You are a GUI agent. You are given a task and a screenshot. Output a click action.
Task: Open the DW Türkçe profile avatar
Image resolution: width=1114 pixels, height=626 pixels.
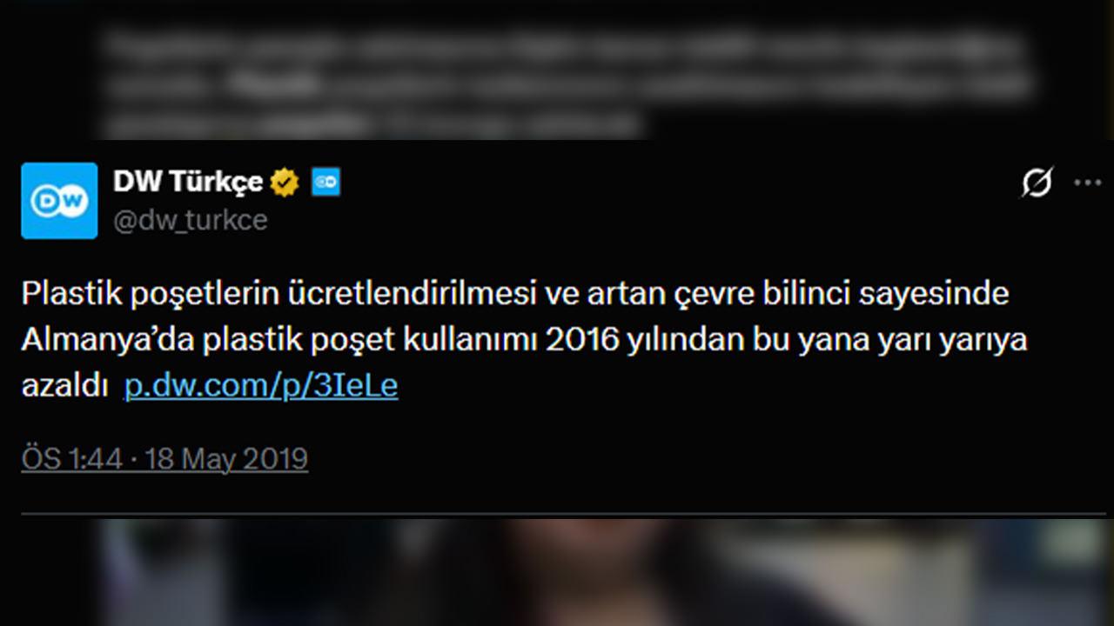tap(59, 201)
